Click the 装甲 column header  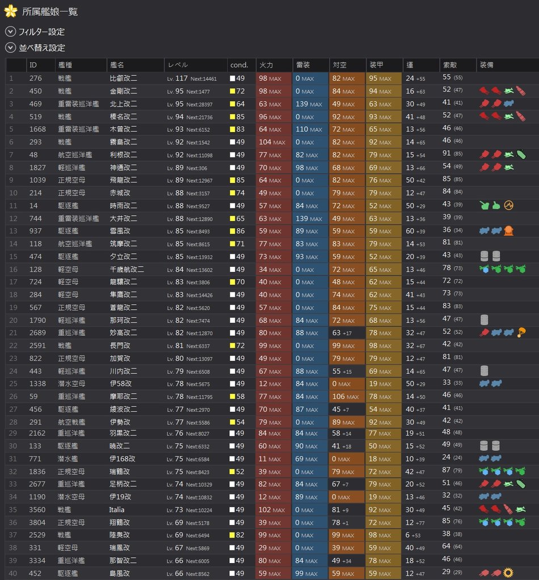click(x=384, y=65)
